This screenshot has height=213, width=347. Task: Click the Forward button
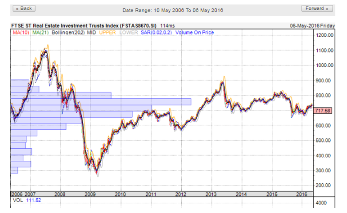[317, 8]
